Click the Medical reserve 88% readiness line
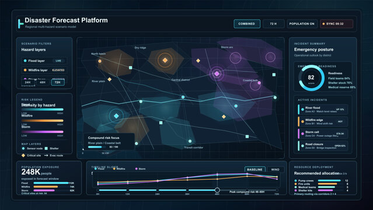Image resolution: width=373 pixels, height=210 pixels. [x=342, y=87]
